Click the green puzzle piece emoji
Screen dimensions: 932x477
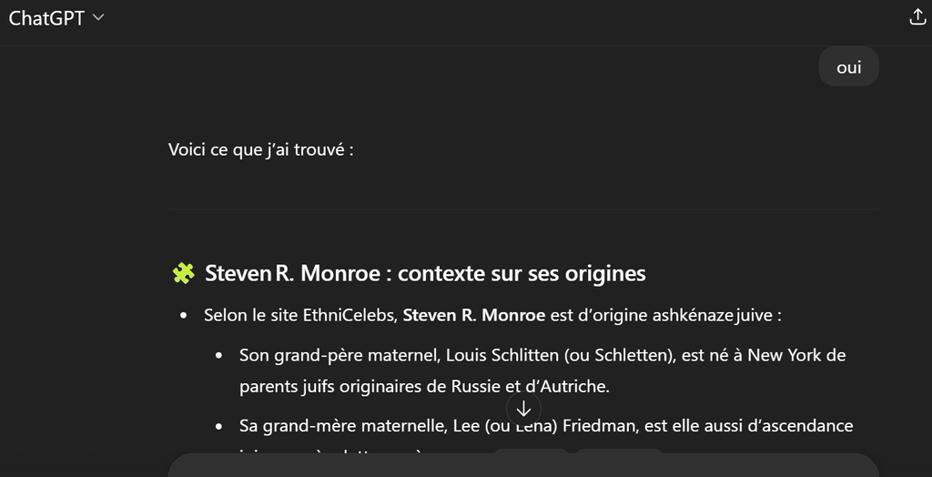click(183, 273)
